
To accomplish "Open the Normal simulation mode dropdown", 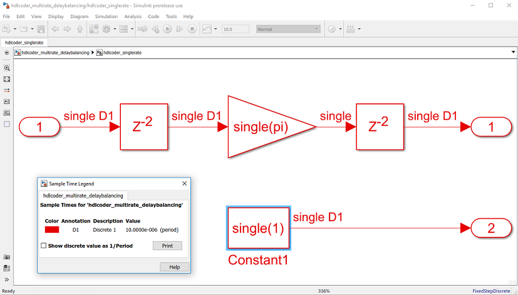I will (288, 29).
